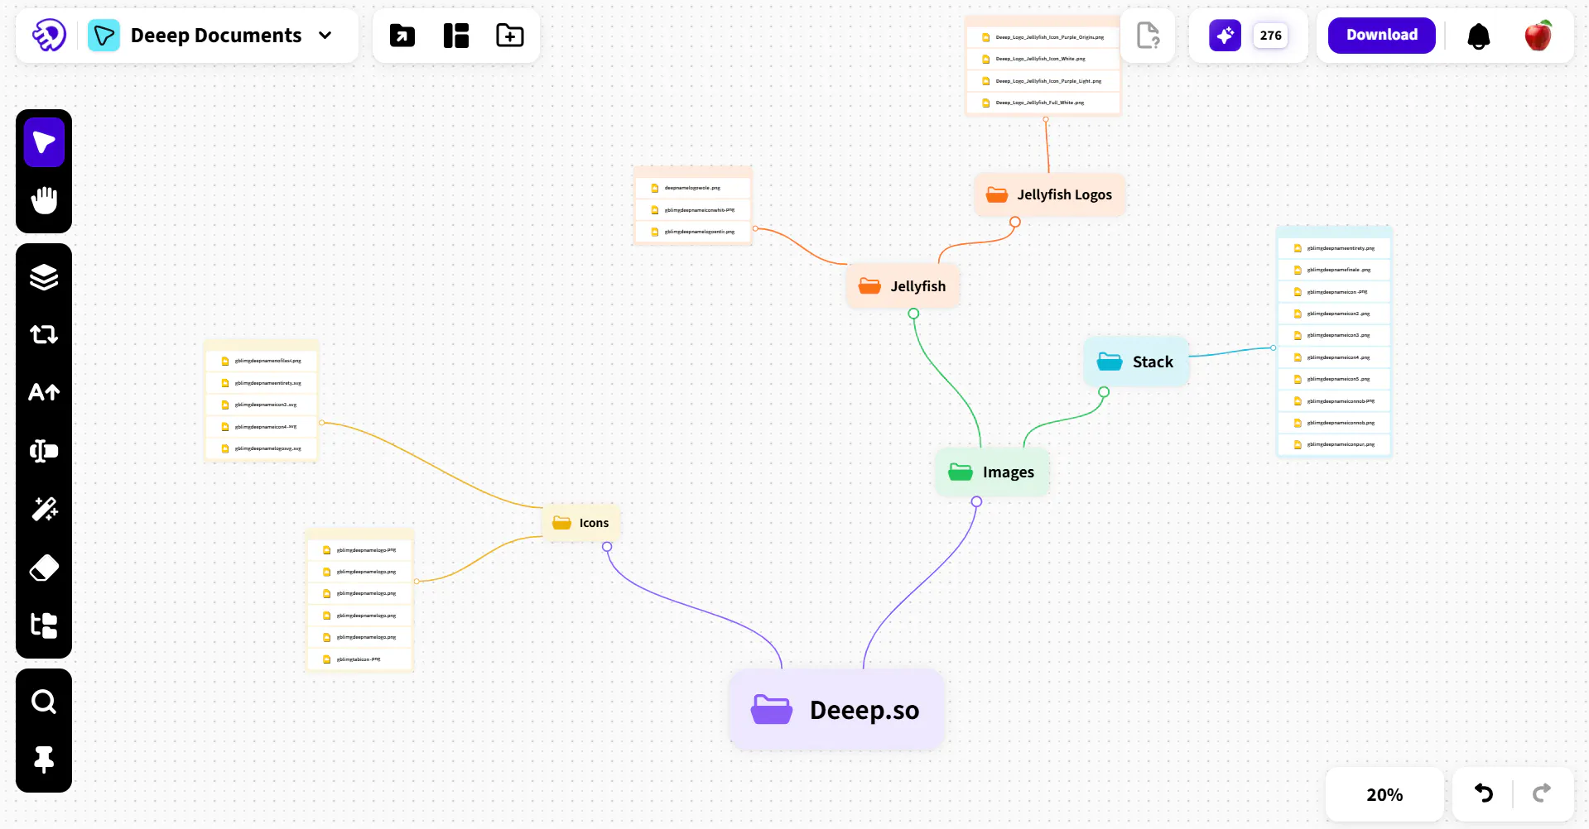Select file gblimgdeepnameicon4.svg
The width and height of the screenshot is (1589, 829).
tap(262, 427)
